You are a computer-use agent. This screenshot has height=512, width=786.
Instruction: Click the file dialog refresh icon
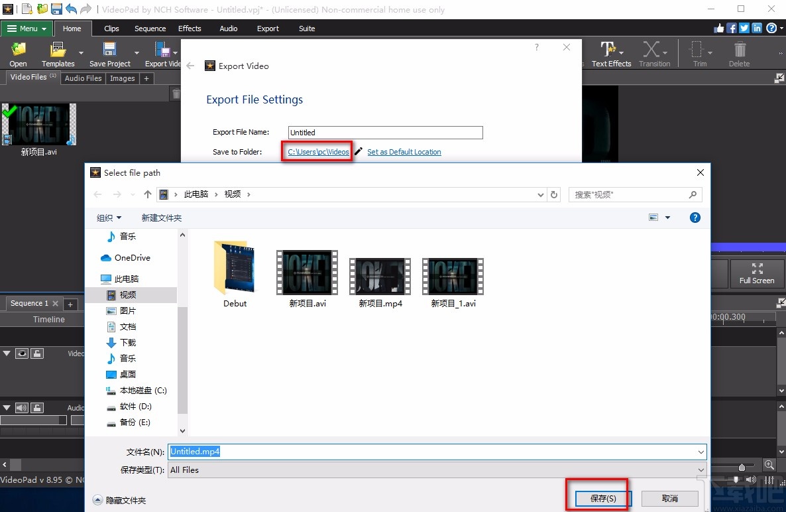[554, 194]
